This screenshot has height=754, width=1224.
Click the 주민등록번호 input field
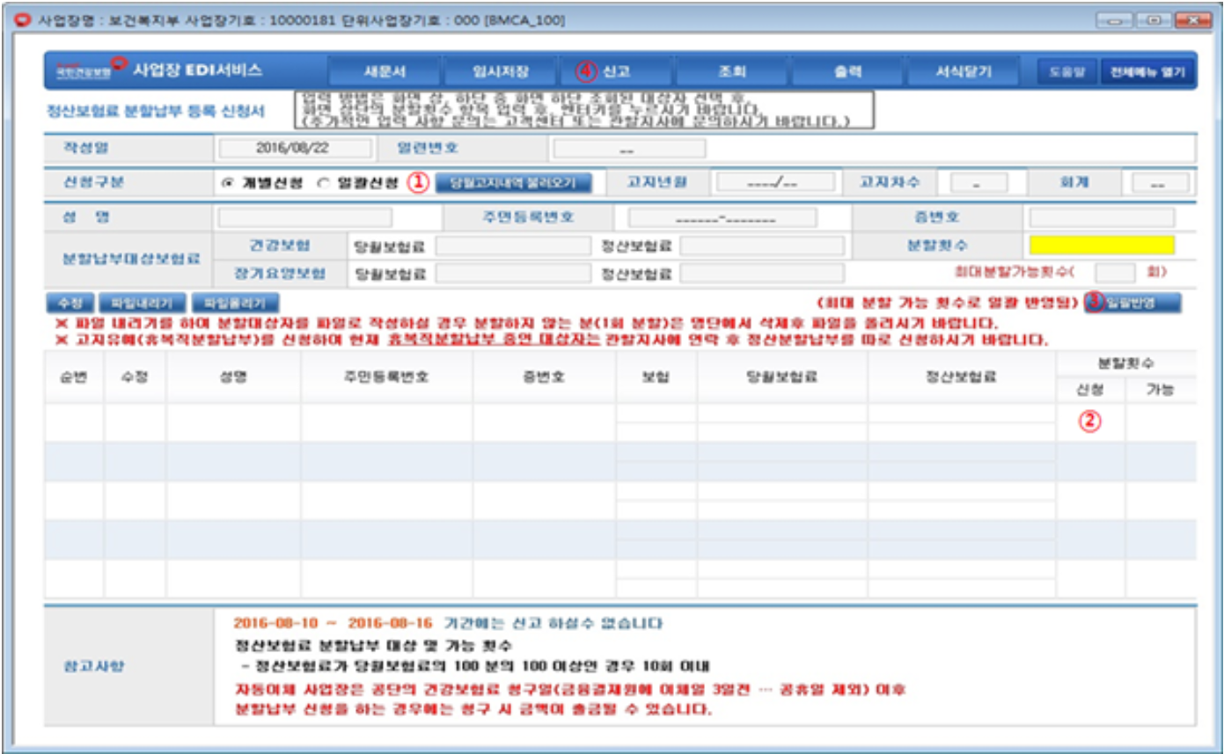tap(722, 217)
